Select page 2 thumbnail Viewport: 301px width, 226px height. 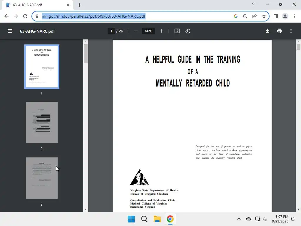pyautogui.click(x=42, y=122)
